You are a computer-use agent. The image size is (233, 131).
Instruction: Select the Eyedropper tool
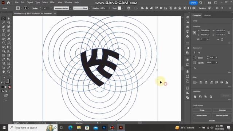click(x=4, y=59)
